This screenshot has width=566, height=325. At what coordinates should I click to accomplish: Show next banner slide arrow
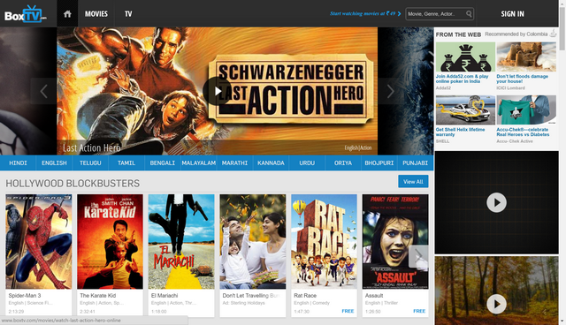tap(391, 91)
